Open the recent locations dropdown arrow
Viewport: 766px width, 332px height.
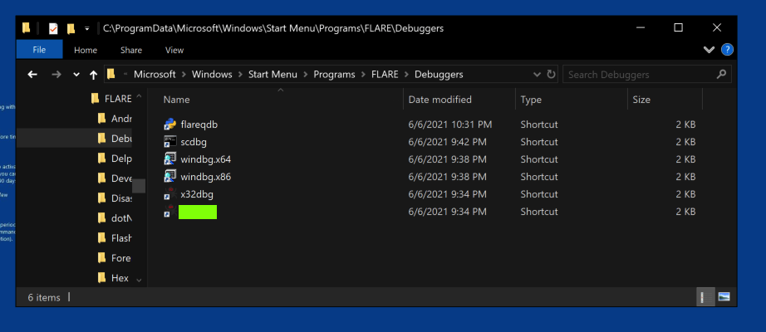[x=76, y=75]
